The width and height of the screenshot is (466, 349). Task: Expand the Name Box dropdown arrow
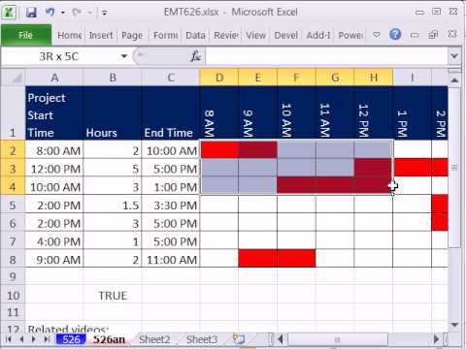(x=124, y=56)
